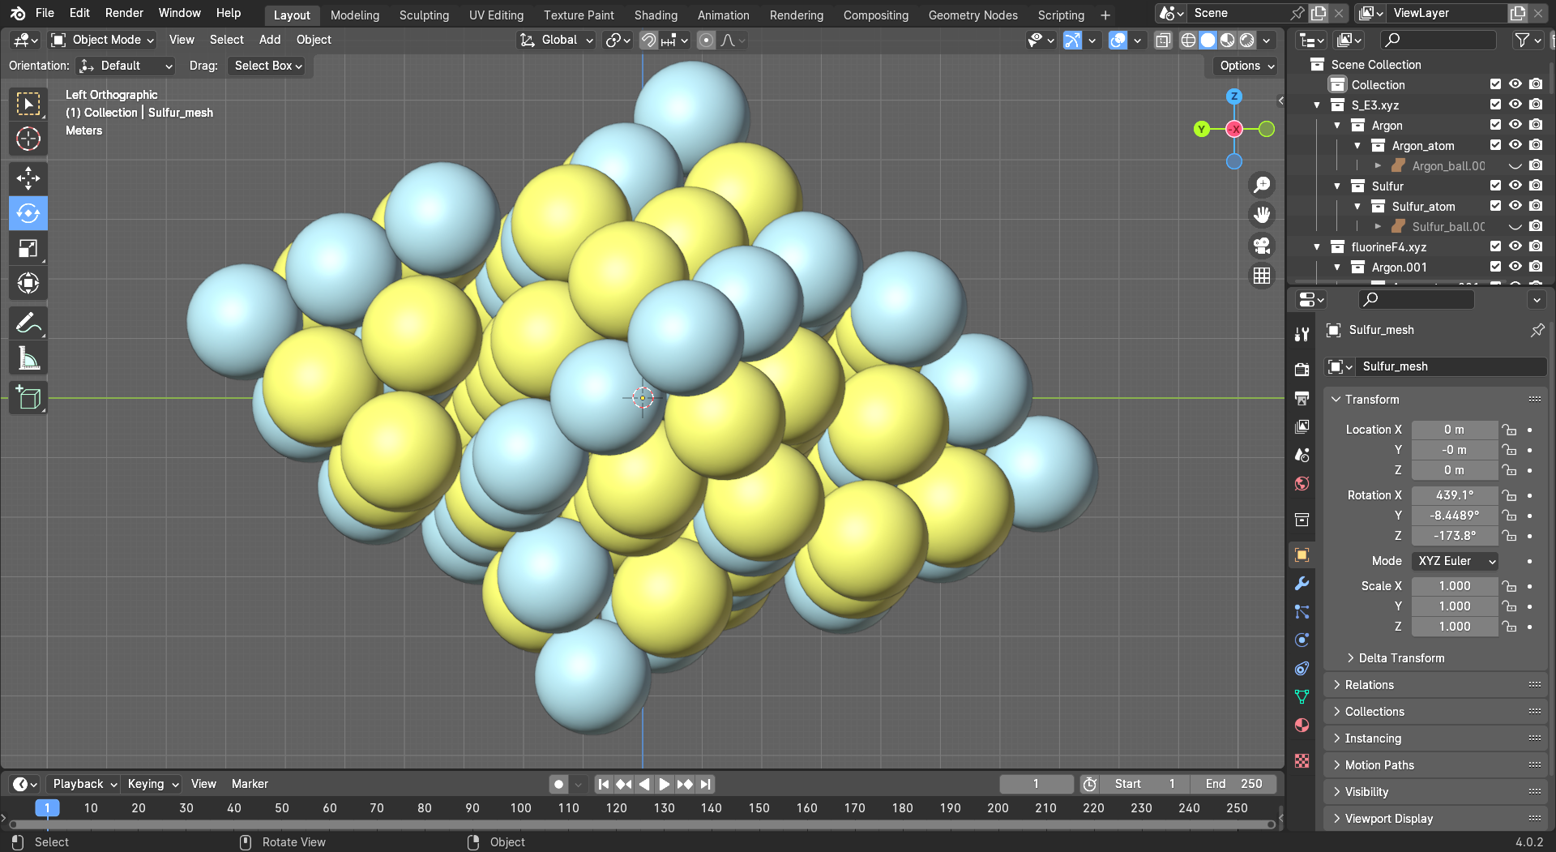Viewport: 1556px width, 852px height.
Task: Click the Options button in viewport
Action: [1246, 66]
